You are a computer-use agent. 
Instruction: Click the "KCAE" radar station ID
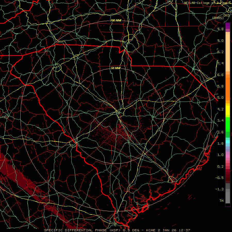coord(151,230)
